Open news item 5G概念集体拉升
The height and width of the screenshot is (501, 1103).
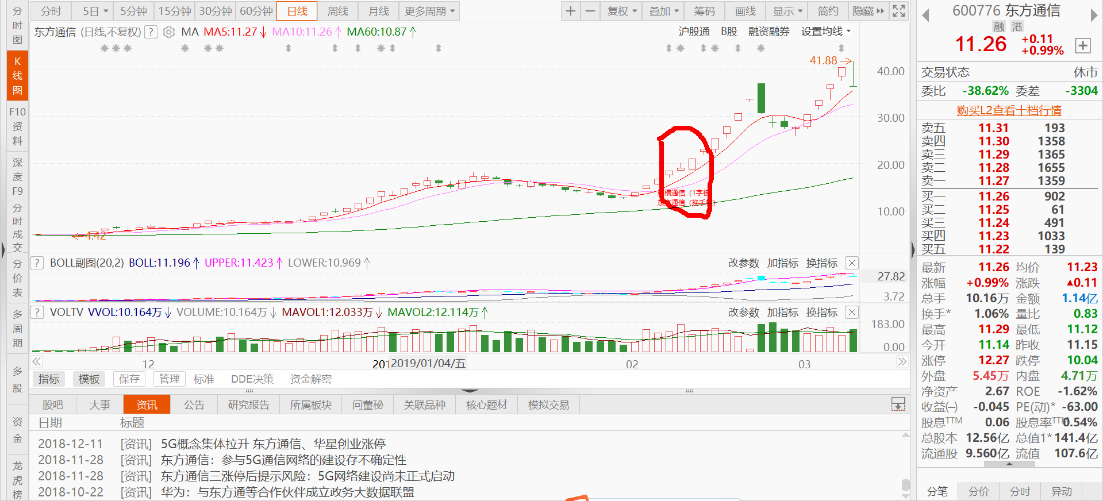pos(273,444)
